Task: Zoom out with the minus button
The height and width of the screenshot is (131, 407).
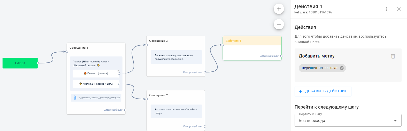Action: (279, 24)
